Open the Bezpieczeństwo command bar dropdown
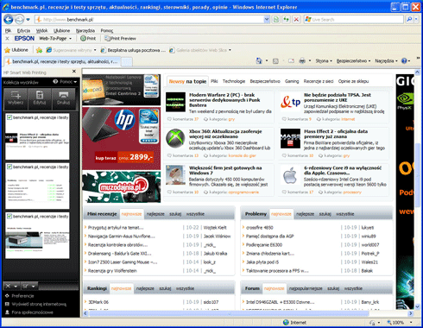This screenshot has height=328, width=423. click(353, 60)
